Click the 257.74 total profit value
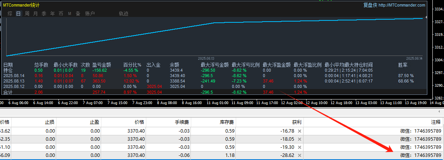Viewport: 444px width, 160px height. 99,92
